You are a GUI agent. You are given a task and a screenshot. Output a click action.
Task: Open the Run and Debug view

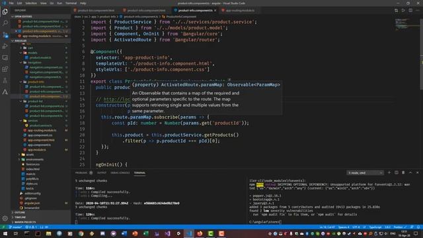coord(5,46)
